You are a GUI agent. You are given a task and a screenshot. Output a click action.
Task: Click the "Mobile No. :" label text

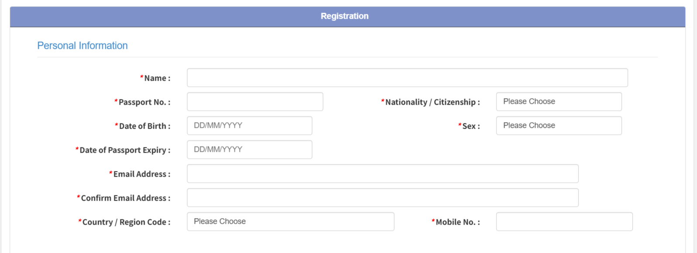tap(457, 222)
